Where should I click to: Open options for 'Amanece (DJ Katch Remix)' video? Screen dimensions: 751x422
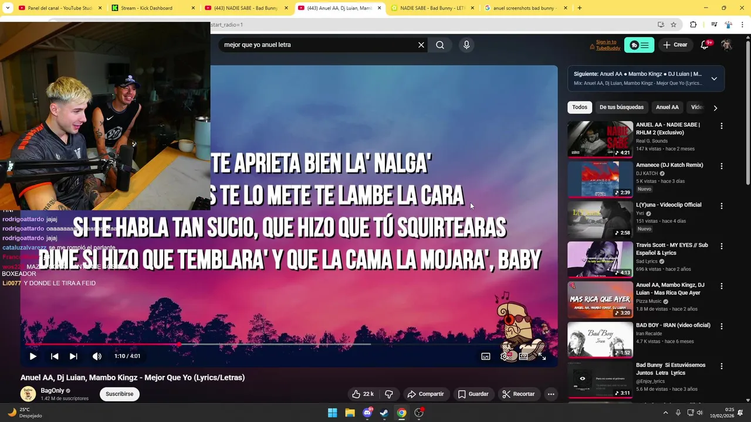coord(722,166)
